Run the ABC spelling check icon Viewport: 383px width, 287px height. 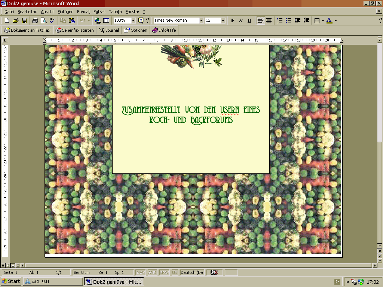tap(52, 21)
